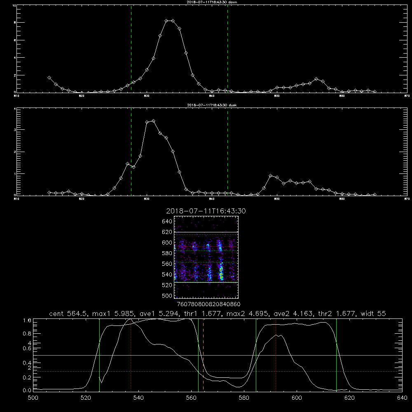The width and height of the screenshot is (412, 412).
Task: Click the highest diamond marker in dusk plot
Action: coord(153,121)
